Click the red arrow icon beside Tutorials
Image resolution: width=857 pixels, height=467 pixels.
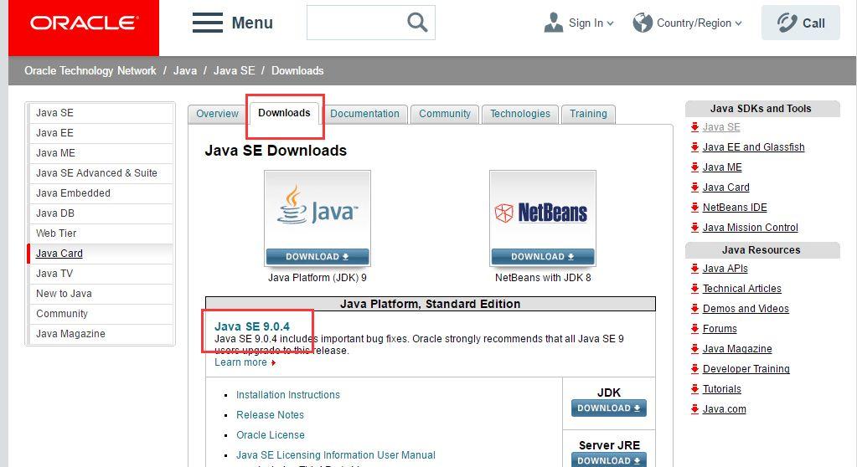694,389
